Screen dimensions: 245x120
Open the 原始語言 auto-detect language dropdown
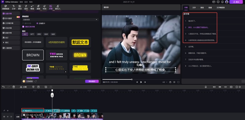(x=60, y=20)
